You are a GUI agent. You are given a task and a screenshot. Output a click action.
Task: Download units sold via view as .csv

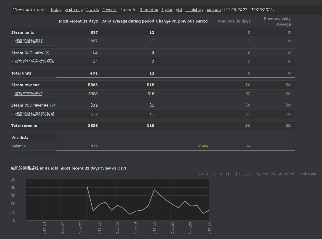[114, 168]
